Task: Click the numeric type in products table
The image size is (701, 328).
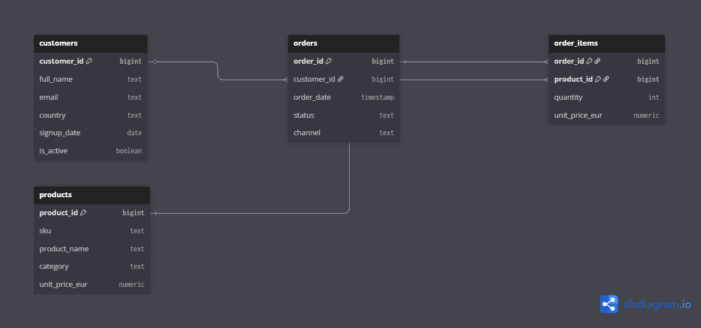Action: pyautogui.click(x=132, y=285)
